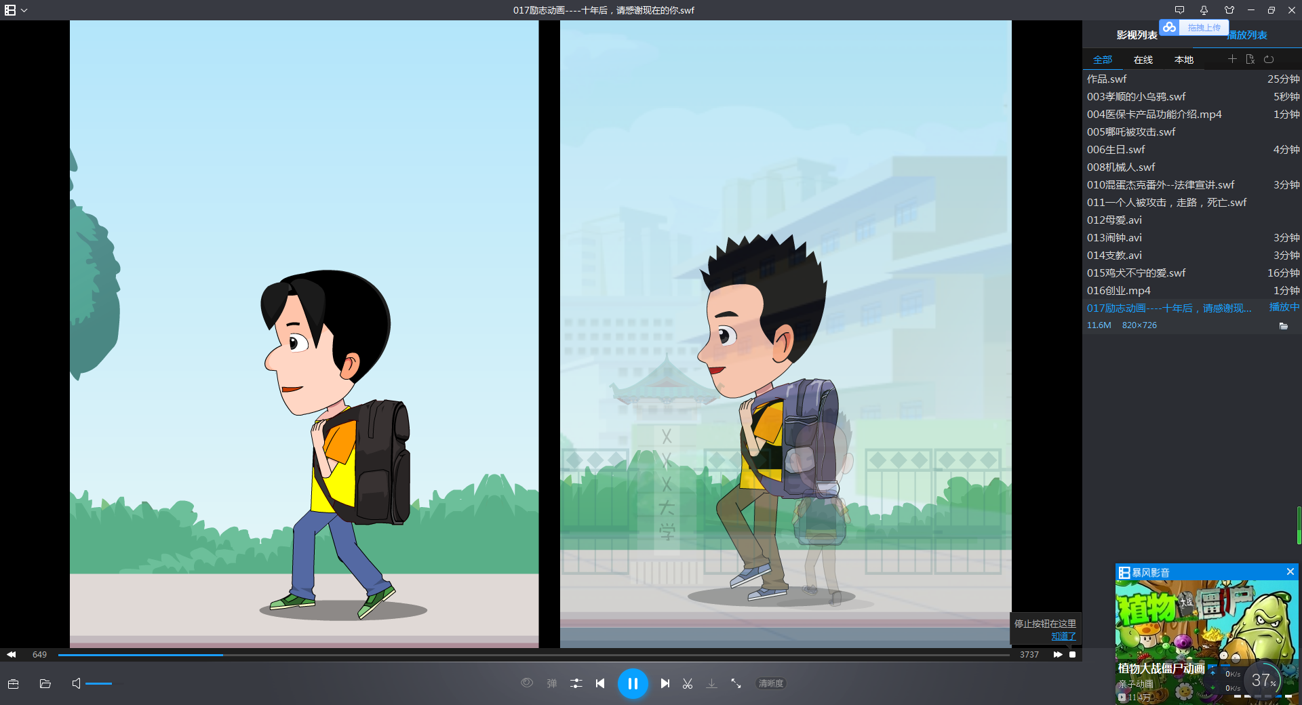Play 010混蛋杰克番外--法律宣讲.swf
1302x705 pixels.
pos(1192,185)
